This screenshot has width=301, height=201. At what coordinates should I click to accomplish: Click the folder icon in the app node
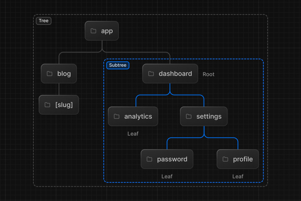(93, 31)
